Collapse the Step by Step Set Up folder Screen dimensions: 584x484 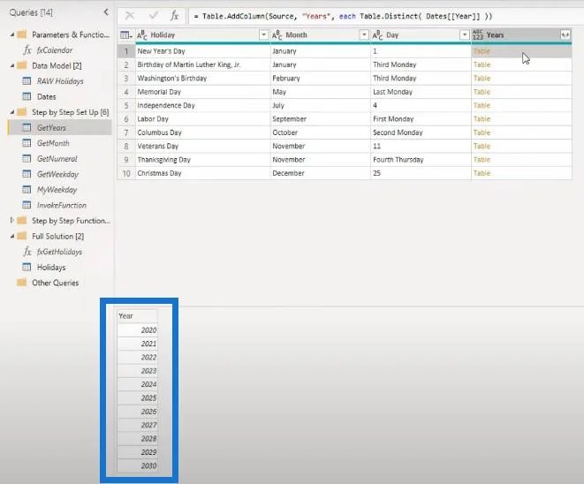(x=12, y=112)
